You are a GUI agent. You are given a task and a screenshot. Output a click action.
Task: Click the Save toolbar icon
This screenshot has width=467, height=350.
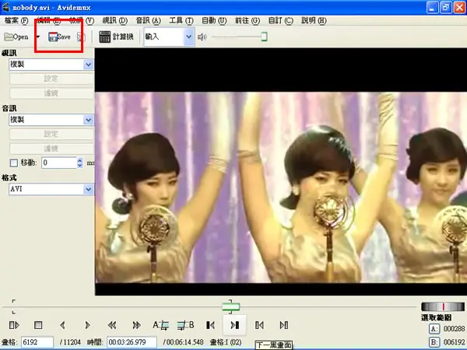(x=59, y=37)
